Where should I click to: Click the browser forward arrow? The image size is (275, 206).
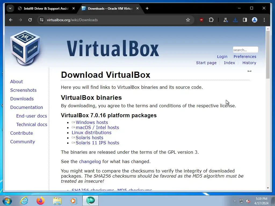20,20
